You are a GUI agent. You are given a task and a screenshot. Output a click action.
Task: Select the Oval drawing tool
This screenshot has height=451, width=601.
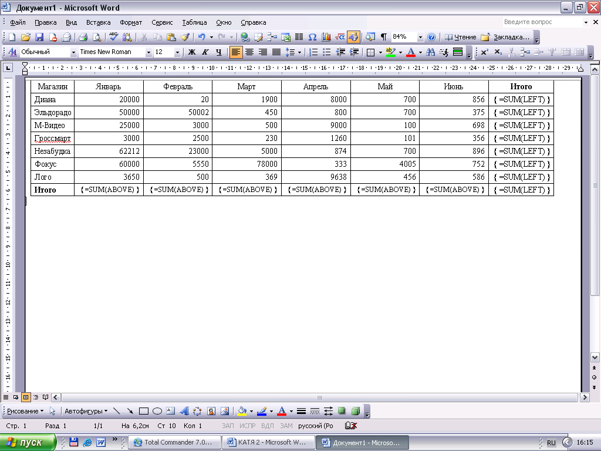tap(157, 411)
